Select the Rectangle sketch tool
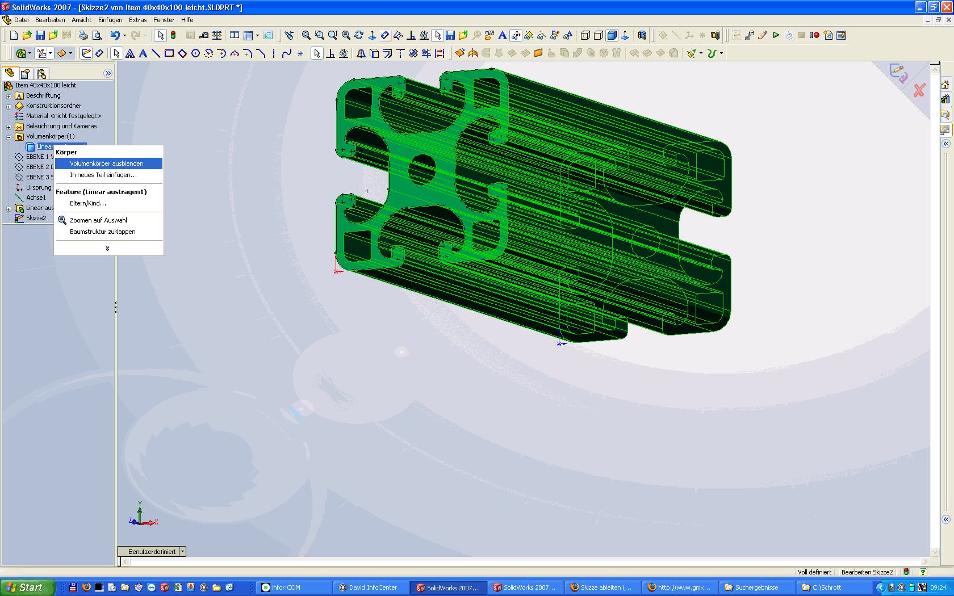The width and height of the screenshot is (954, 596). 169,53
